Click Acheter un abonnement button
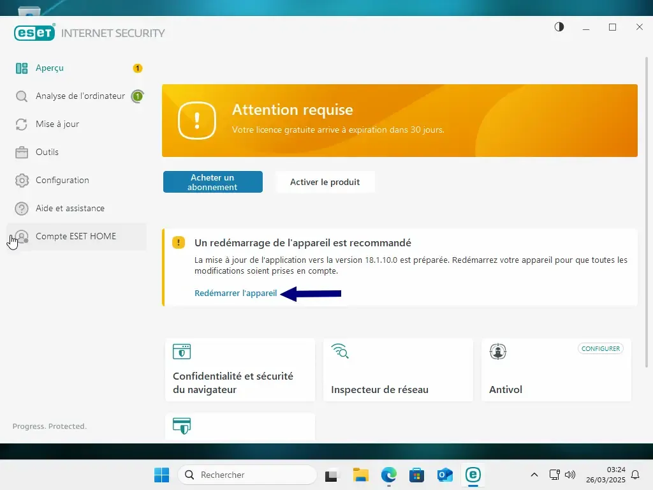Image resolution: width=653 pixels, height=490 pixels. [213, 182]
